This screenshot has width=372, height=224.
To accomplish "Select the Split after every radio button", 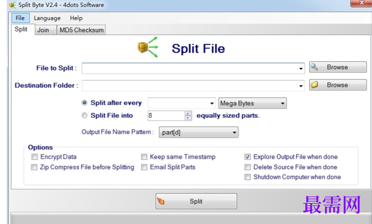I will 84,102.
